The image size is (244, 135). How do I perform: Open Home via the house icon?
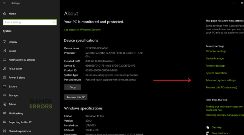[5, 14]
